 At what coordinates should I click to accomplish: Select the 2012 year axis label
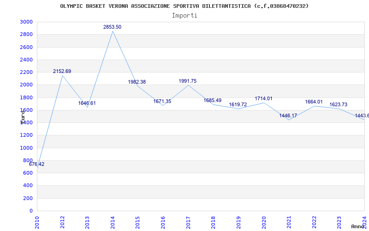tap(62, 221)
